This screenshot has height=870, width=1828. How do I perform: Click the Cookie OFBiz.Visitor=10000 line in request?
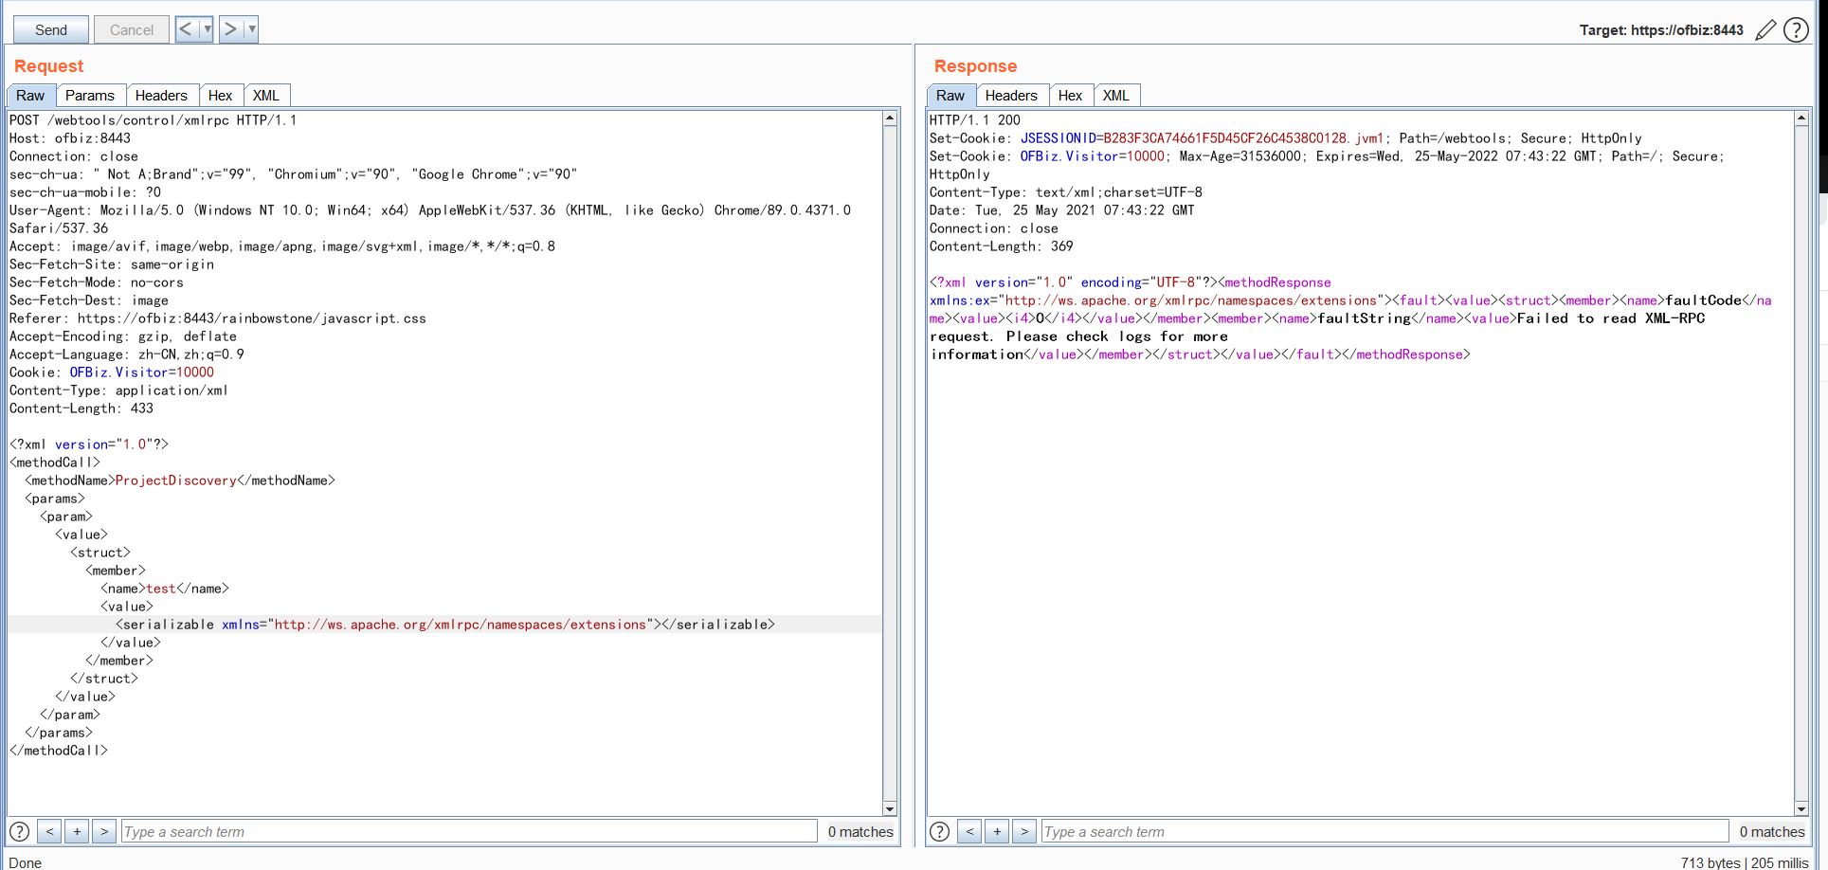[x=112, y=372]
